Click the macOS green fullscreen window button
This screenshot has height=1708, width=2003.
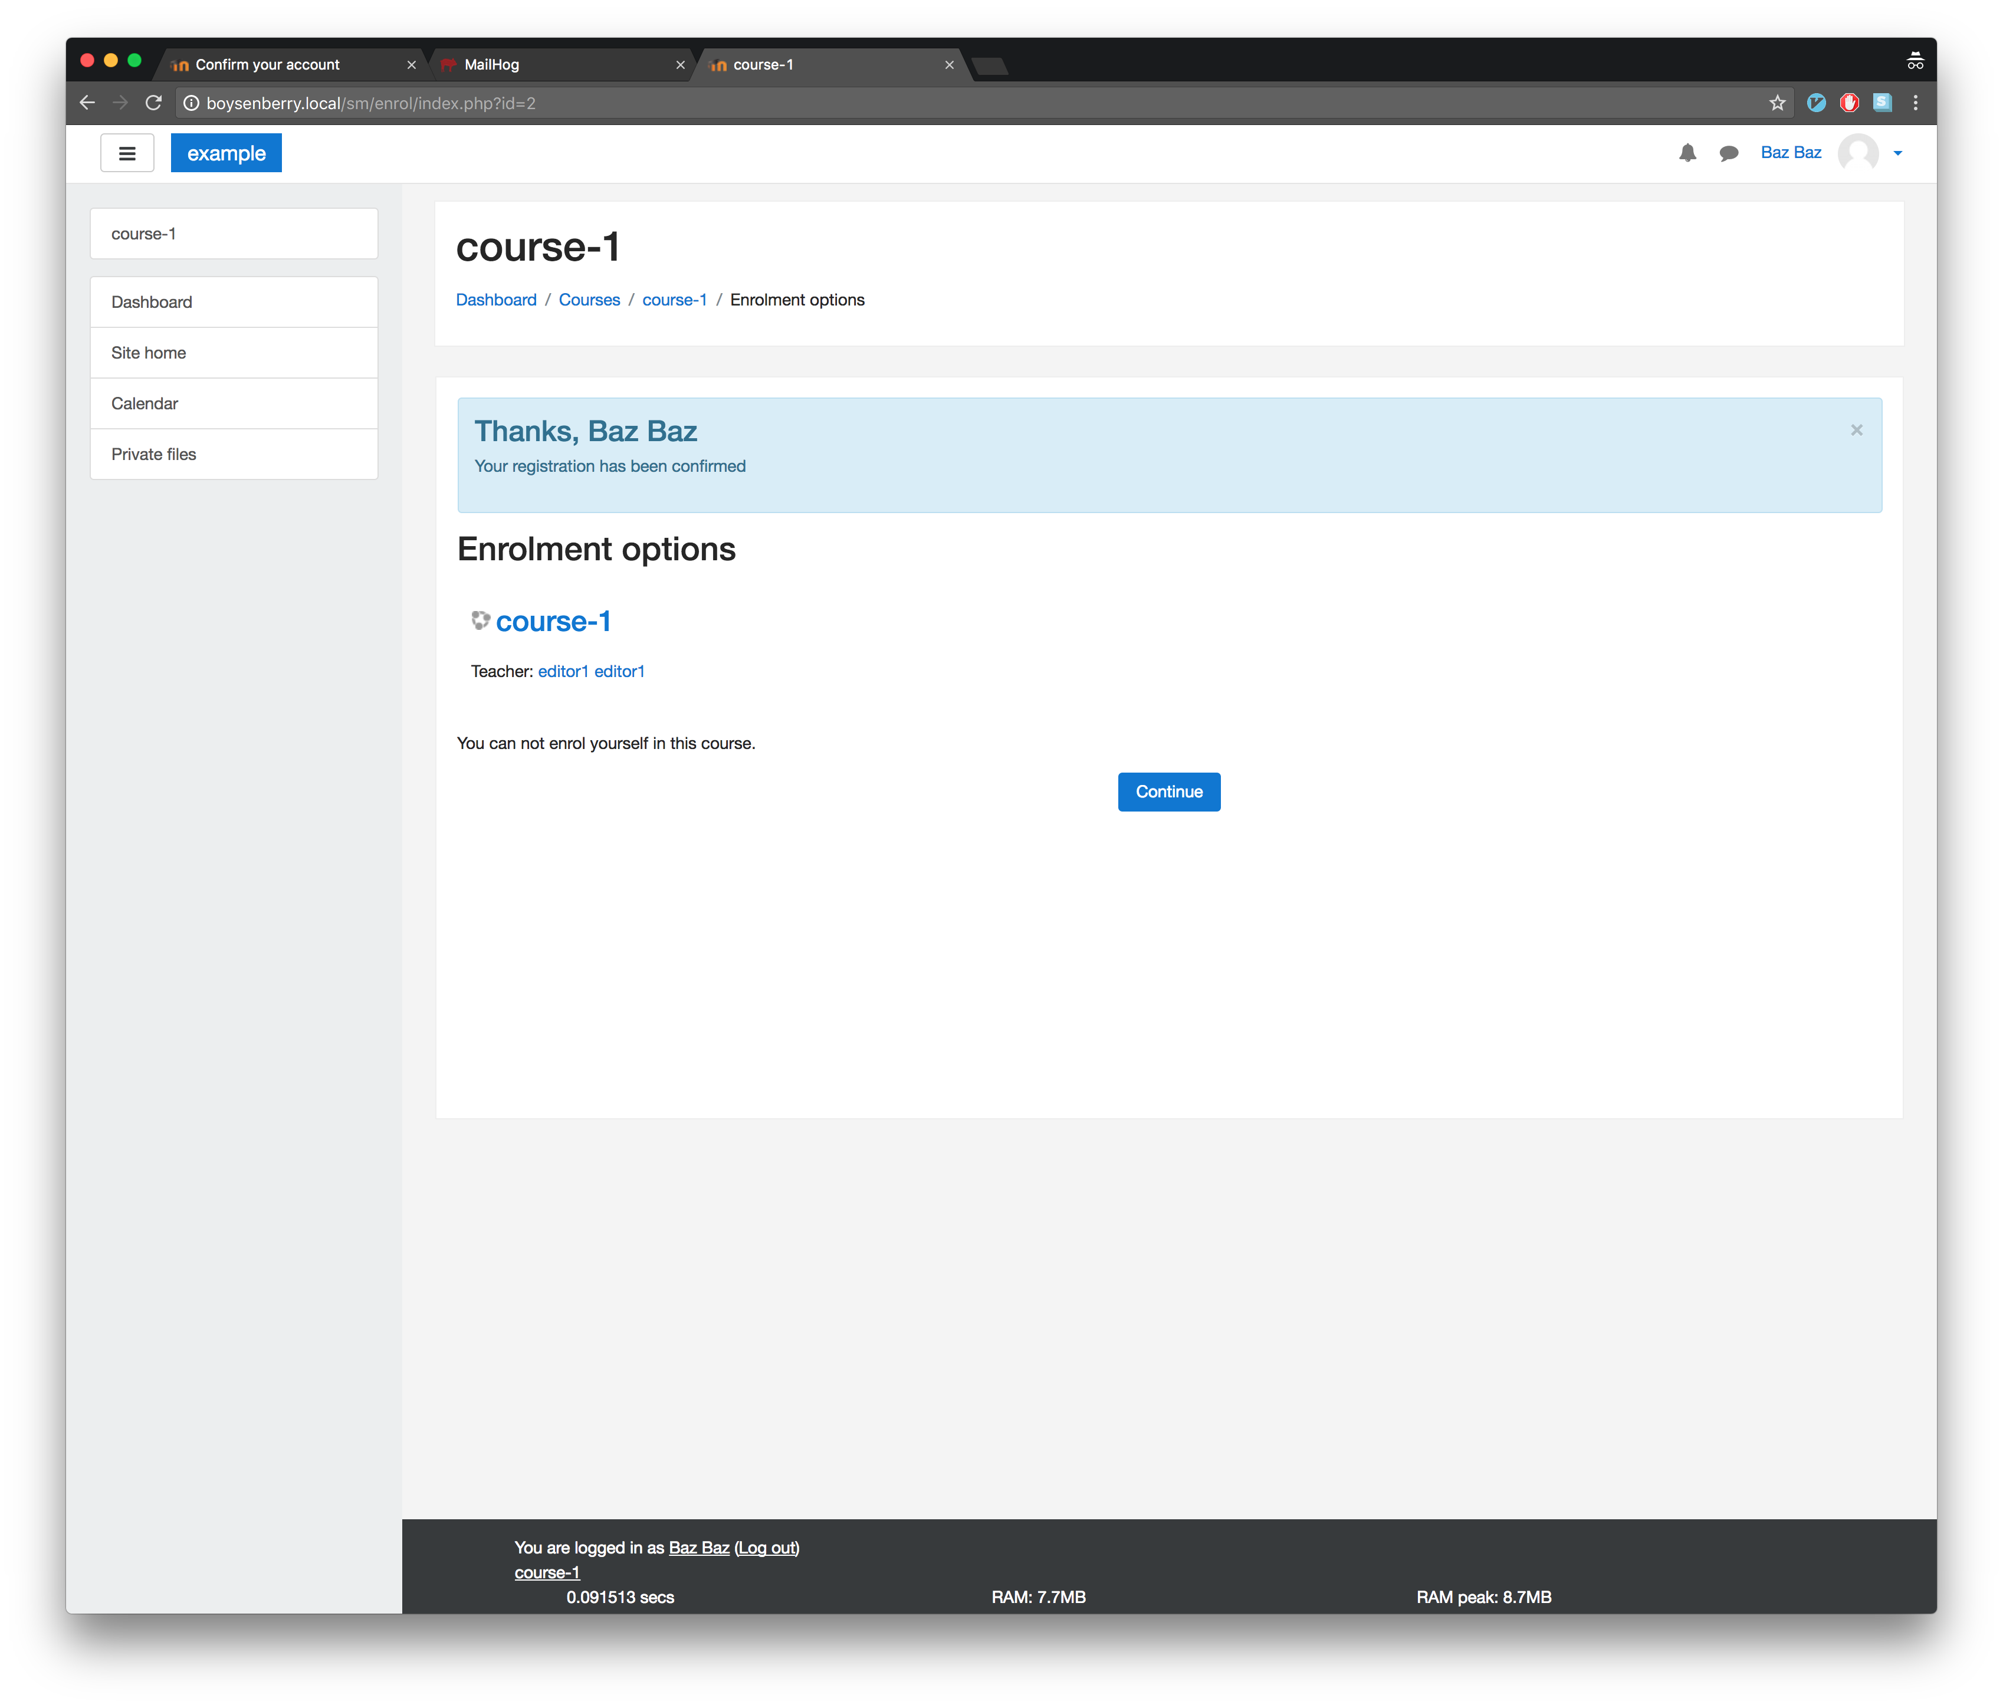134,60
